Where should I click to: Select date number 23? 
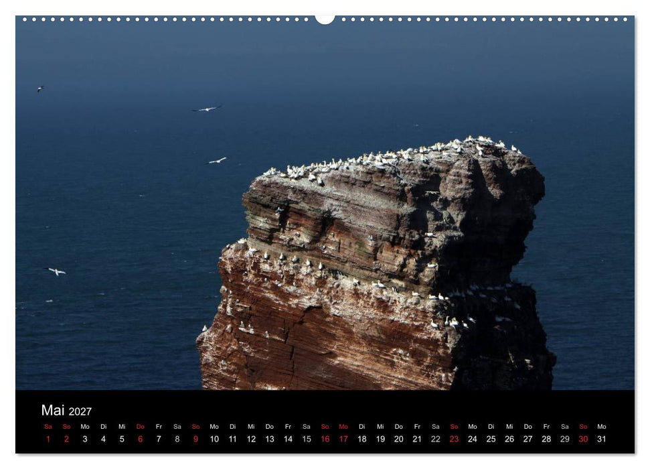tap(455, 439)
